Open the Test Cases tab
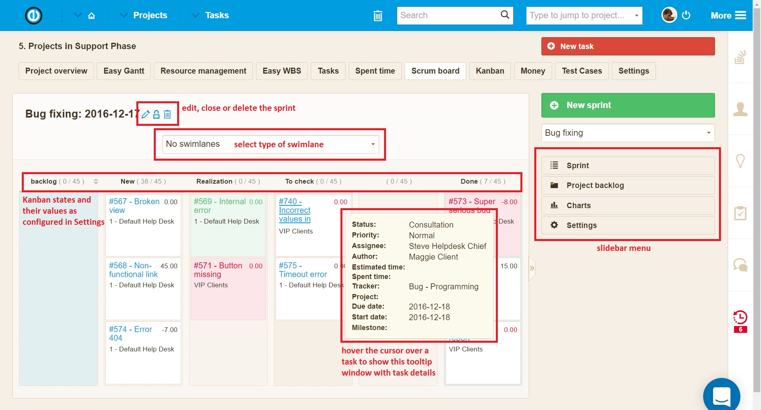The width and height of the screenshot is (761, 410). 581,71
